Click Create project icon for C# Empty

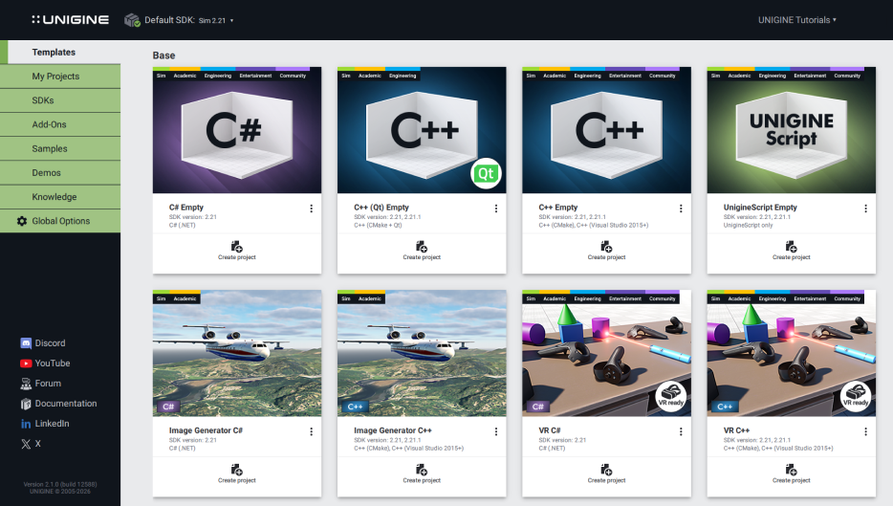tap(237, 247)
